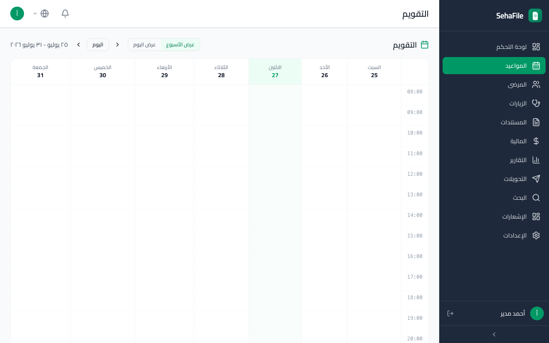
Task: Collapse the sidebar using bottom chevron
Action: tap(494, 334)
